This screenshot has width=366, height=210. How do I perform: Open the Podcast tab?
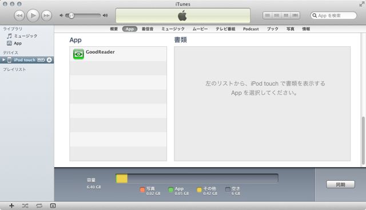251,29
